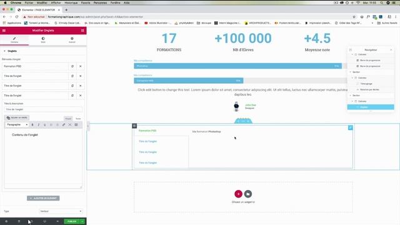The image size is (400, 225).
Task: Open the Applications bookmark
Action: point(12,23)
